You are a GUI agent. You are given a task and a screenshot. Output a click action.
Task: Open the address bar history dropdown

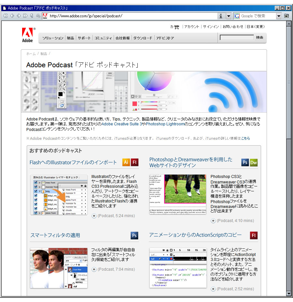coord(229,16)
